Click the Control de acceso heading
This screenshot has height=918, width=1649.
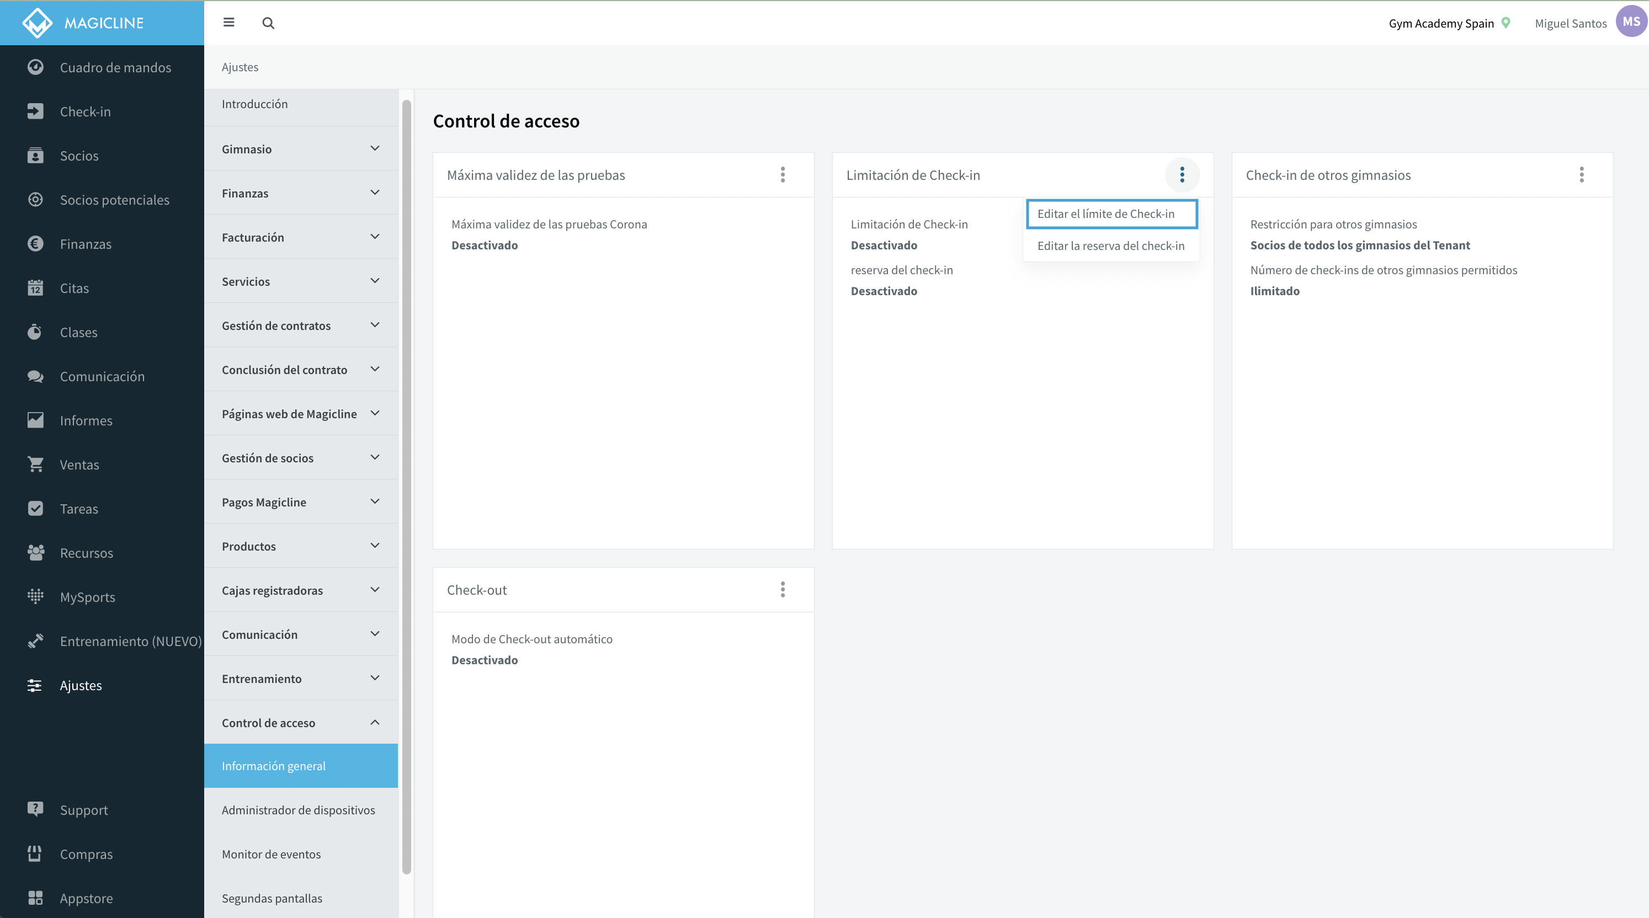(506, 121)
